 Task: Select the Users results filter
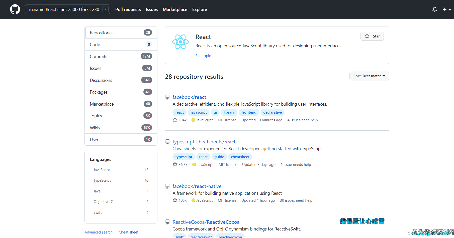121,140
